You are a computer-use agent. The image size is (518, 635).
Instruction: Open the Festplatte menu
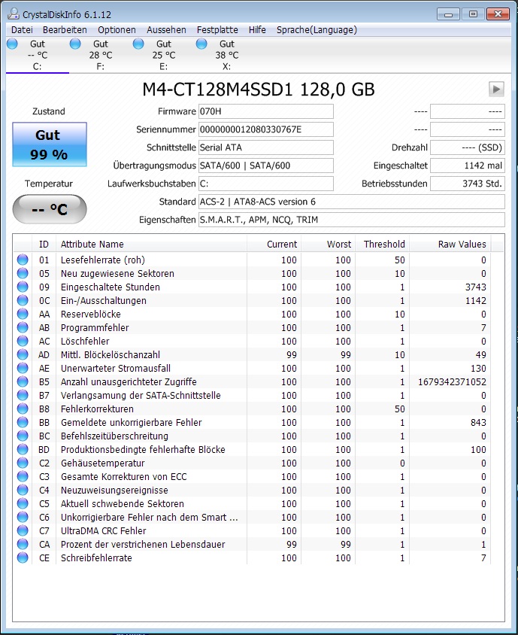pos(217,30)
